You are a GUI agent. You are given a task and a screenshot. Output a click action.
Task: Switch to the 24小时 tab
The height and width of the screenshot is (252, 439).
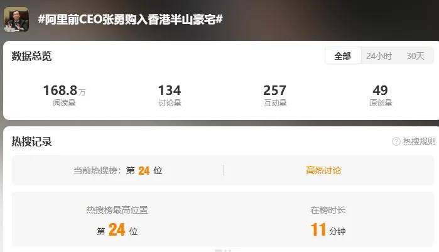(379, 56)
